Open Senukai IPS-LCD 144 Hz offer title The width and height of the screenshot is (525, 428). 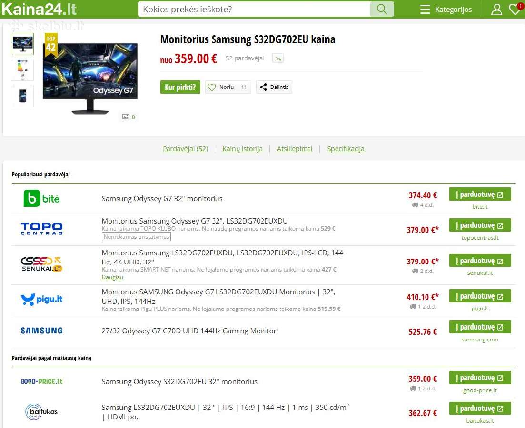pos(222,257)
